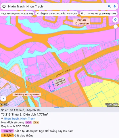Open the first Nhơn Trạch link
Viewport: 119px width, 138px height.
point(11,119)
